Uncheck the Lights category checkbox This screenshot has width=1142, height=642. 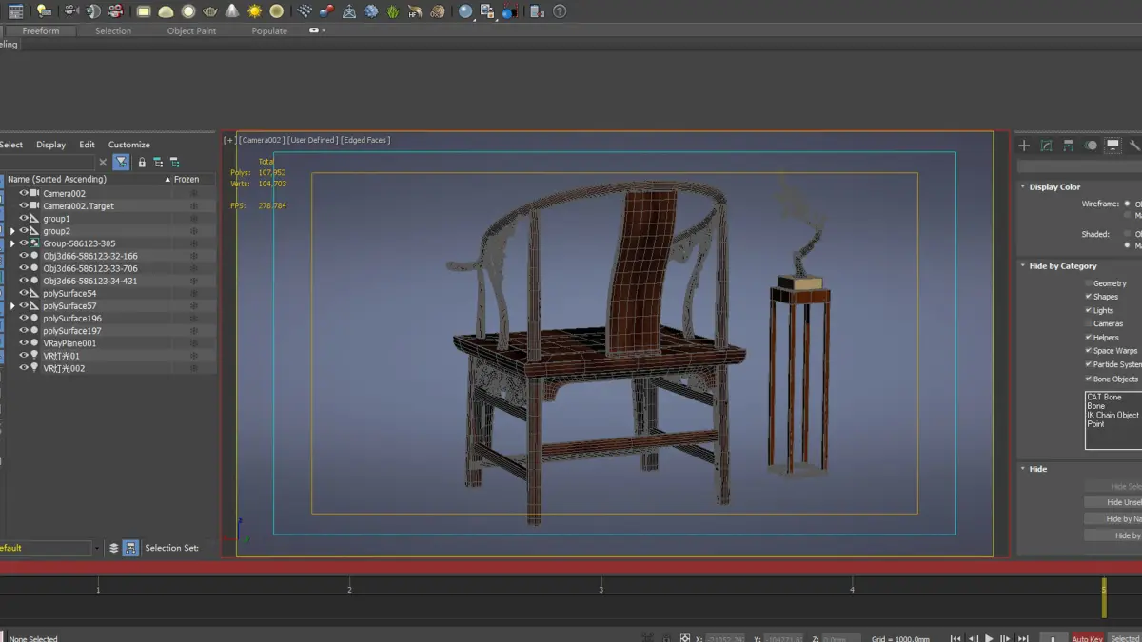[x=1089, y=310]
